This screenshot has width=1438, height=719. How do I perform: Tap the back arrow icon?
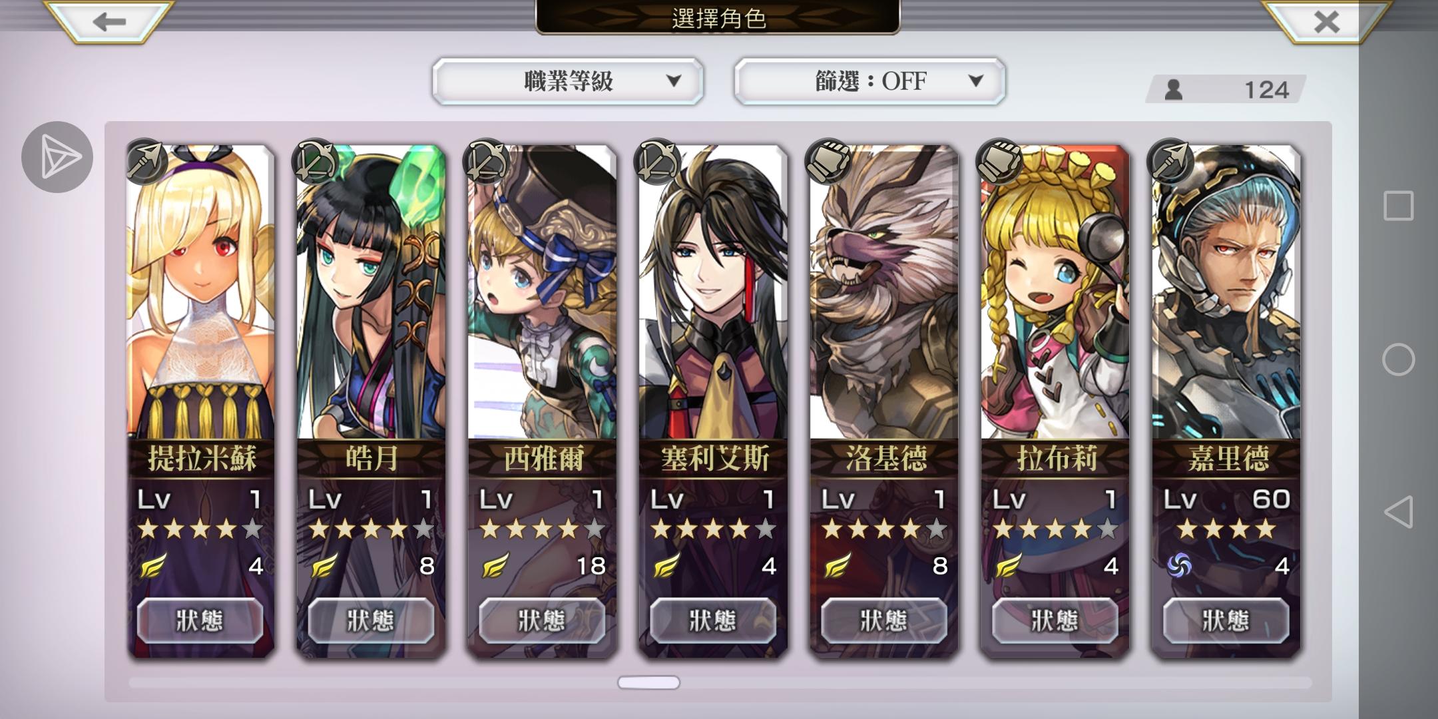109,21
